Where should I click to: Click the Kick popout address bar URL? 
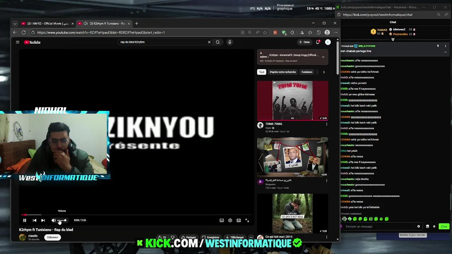pos(377,15)
